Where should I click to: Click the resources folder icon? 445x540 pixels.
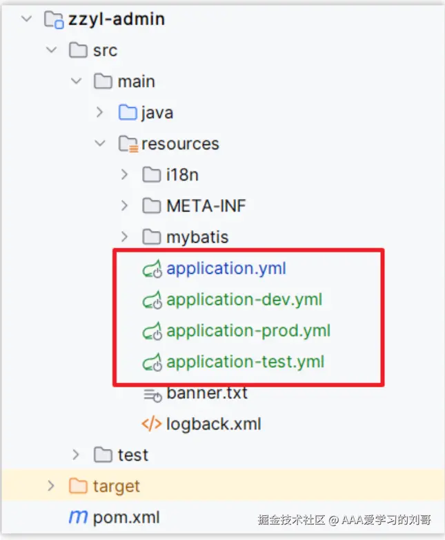tap(128, 144)
